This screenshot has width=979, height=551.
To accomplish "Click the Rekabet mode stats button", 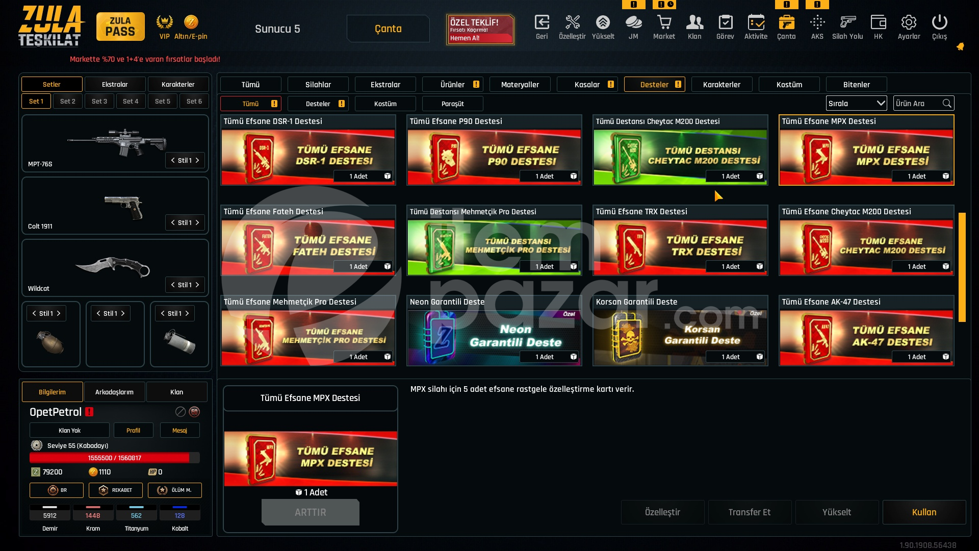I will tap(116, 490).
